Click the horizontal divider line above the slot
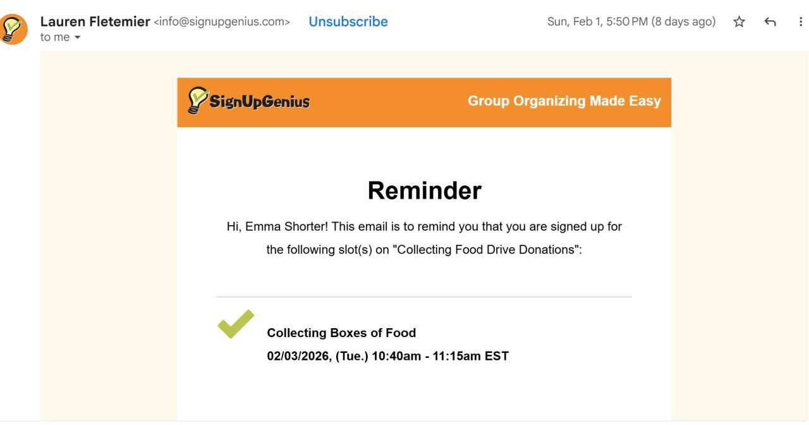This screenshot has height=425, width=809. 424,297
